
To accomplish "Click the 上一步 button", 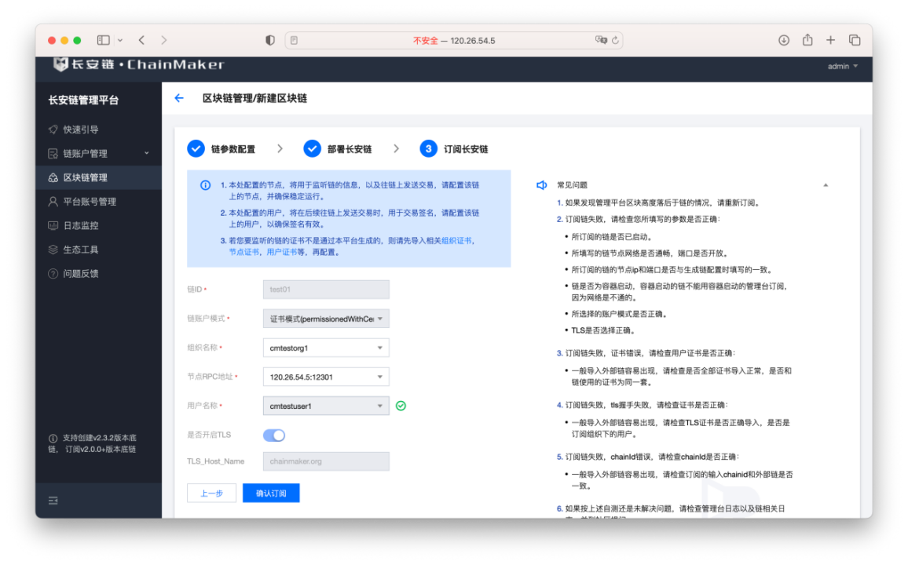I will [x=211, y=494].
